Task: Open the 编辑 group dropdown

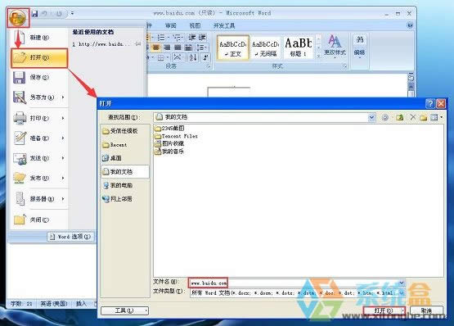Action: pyautogui.click(x=359, y=47)
